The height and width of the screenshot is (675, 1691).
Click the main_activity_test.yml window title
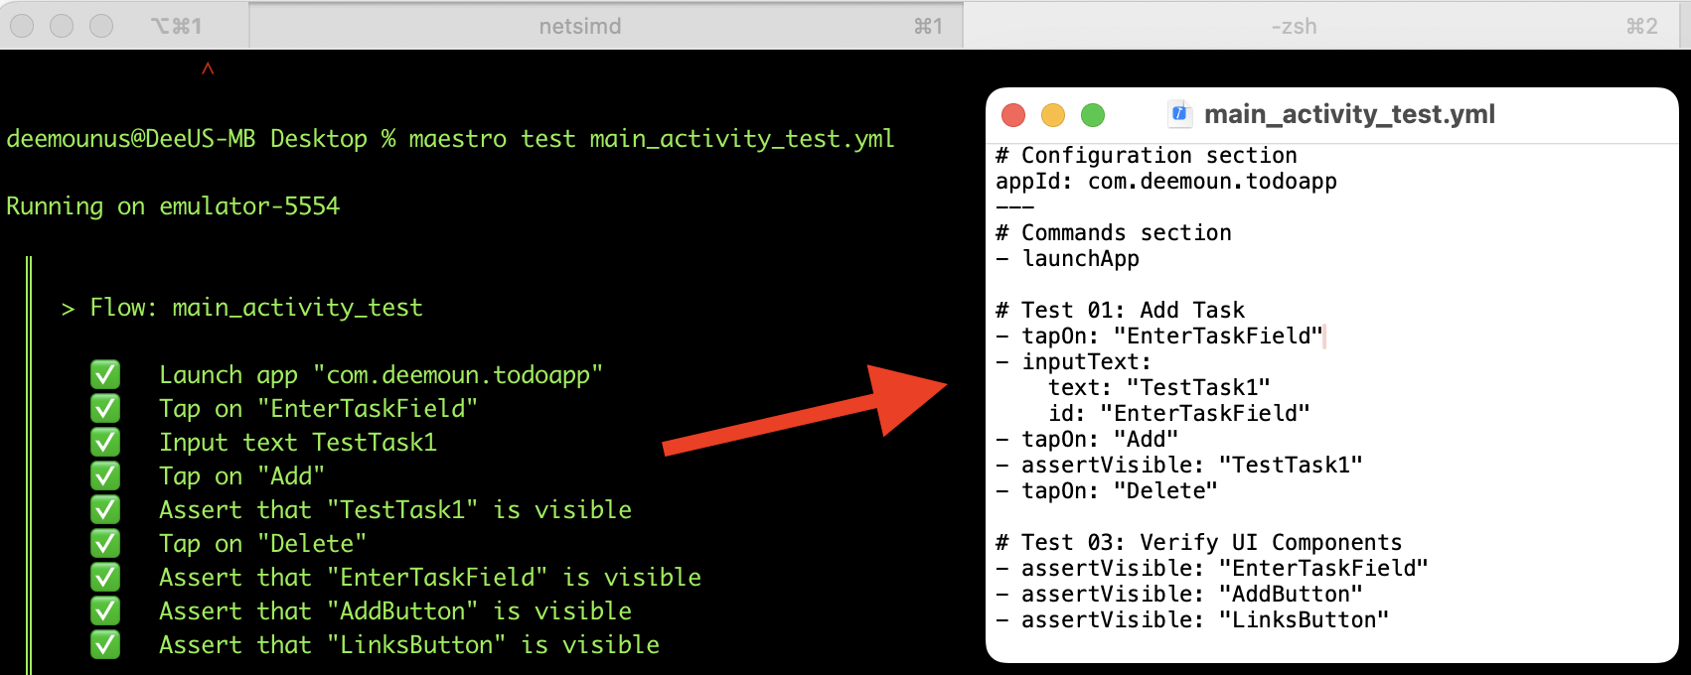click(x=1349, y=114)
